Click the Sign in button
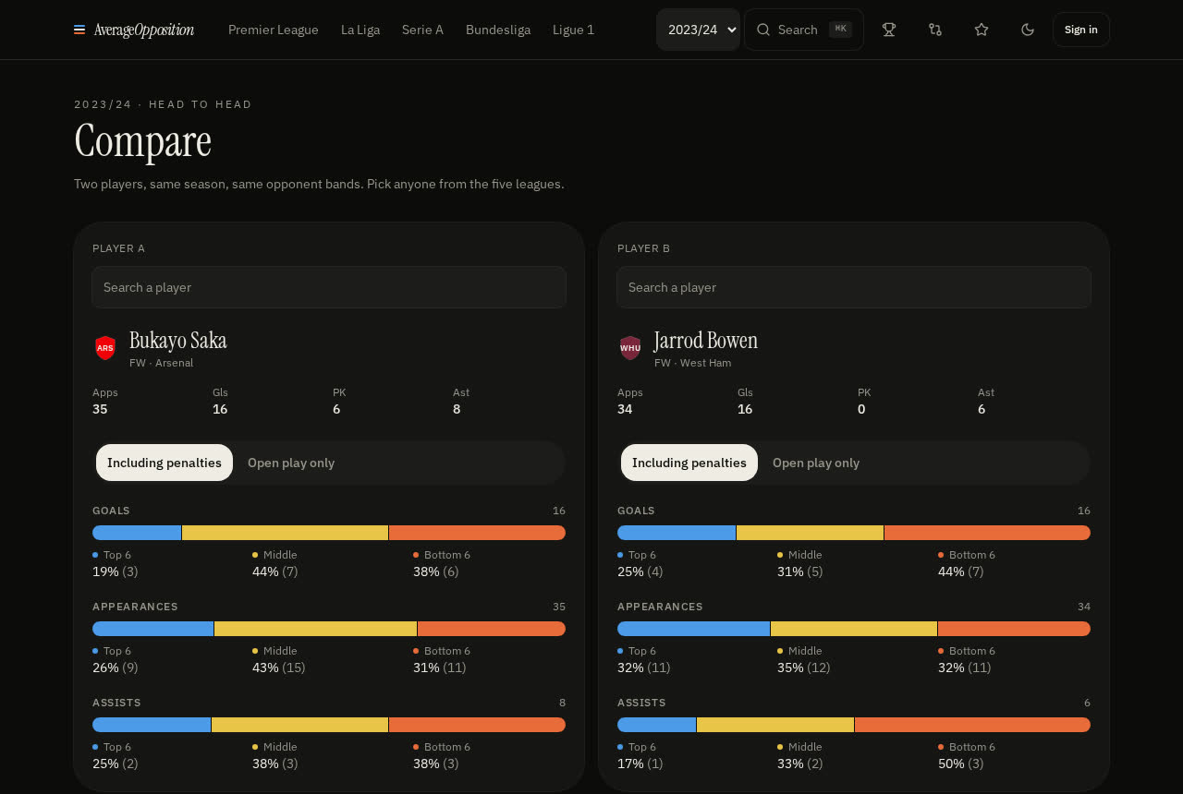The height and width of the screenshot is (794, 1183). (1081, 30)
